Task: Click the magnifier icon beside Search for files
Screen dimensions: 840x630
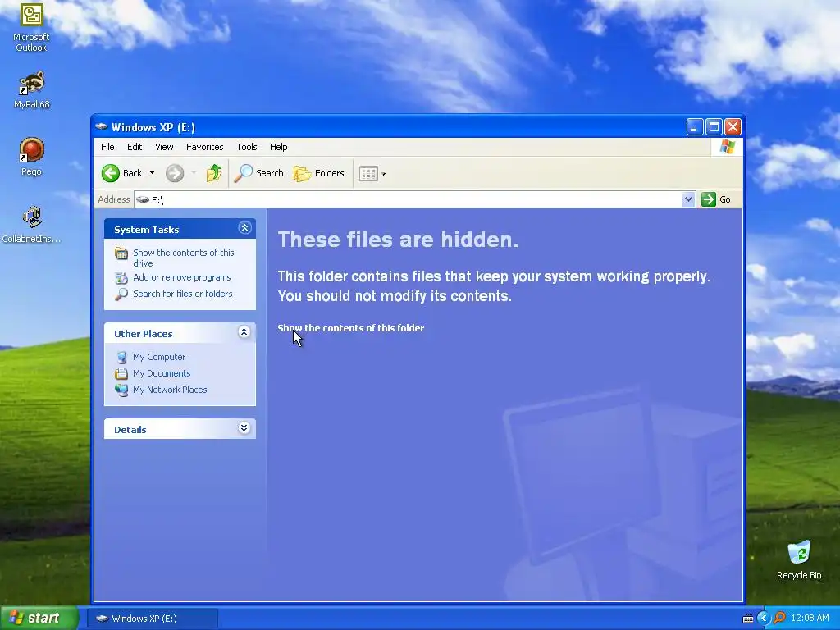Action: click(121, 294)
